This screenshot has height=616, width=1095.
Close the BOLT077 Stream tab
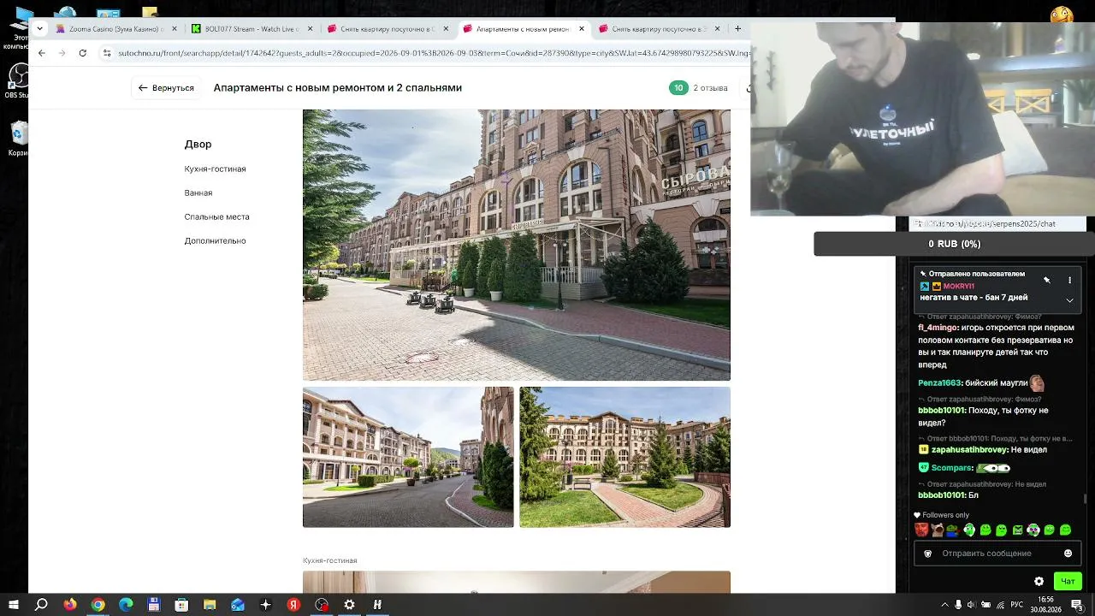tap(310, 28)
